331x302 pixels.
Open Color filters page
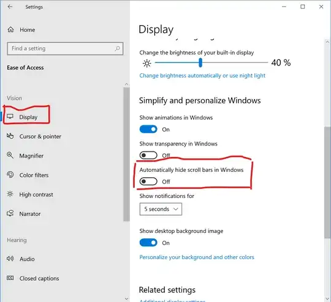click(34, 175)
